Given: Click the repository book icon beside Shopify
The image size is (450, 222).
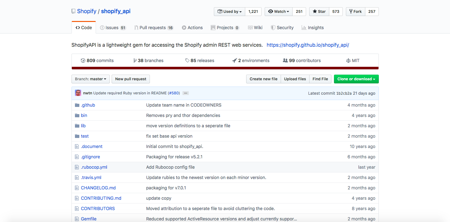Looking at the screenshot, I should (x=73, y=11).
